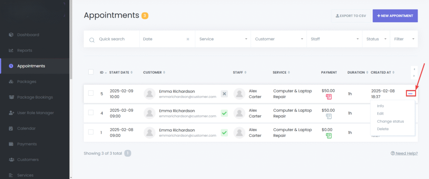The image size is (429, 179).
Task: Click the New Appointment button
Action: point(395,16)
